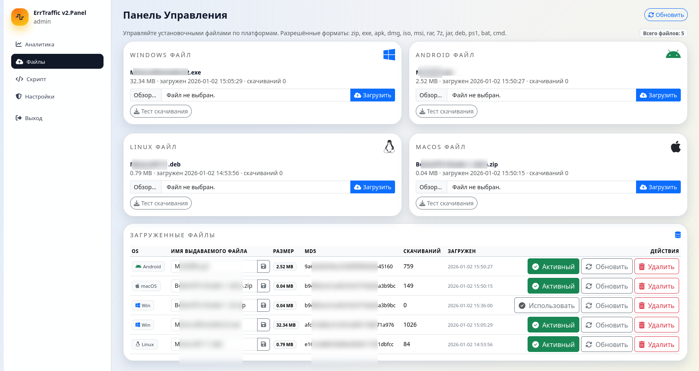The width and height of the screenshot is (699, 371).
Task: Click Выход to log out
Action: click(57, 118)
